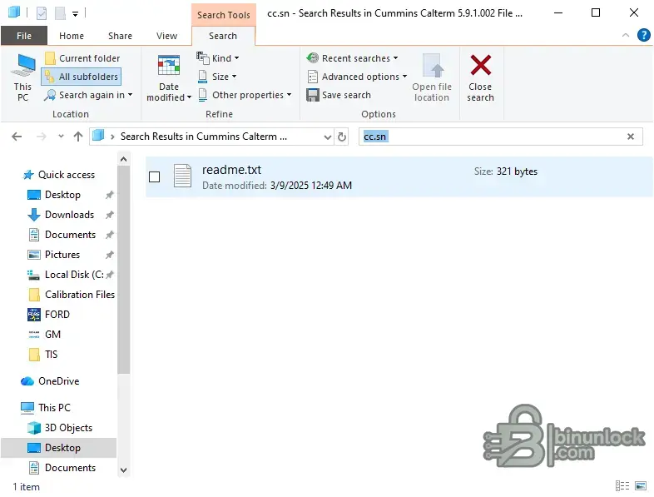Select the Search ribbon tab
The height and width of the screenshot is (497, 654).
(223, 36)
